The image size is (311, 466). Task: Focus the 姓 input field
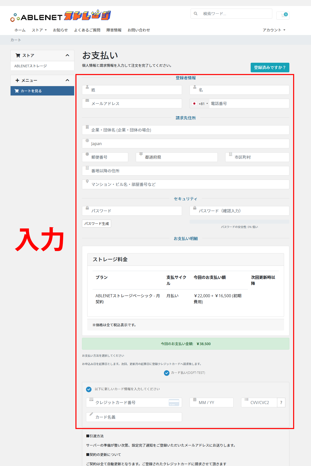(x=132, y=90)
